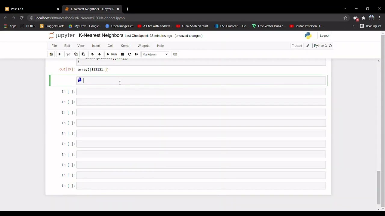The width and height of the screenshot is (385, 216).
Task: Click the pencil edit mode icon
Action: click(x=308, y=46)
